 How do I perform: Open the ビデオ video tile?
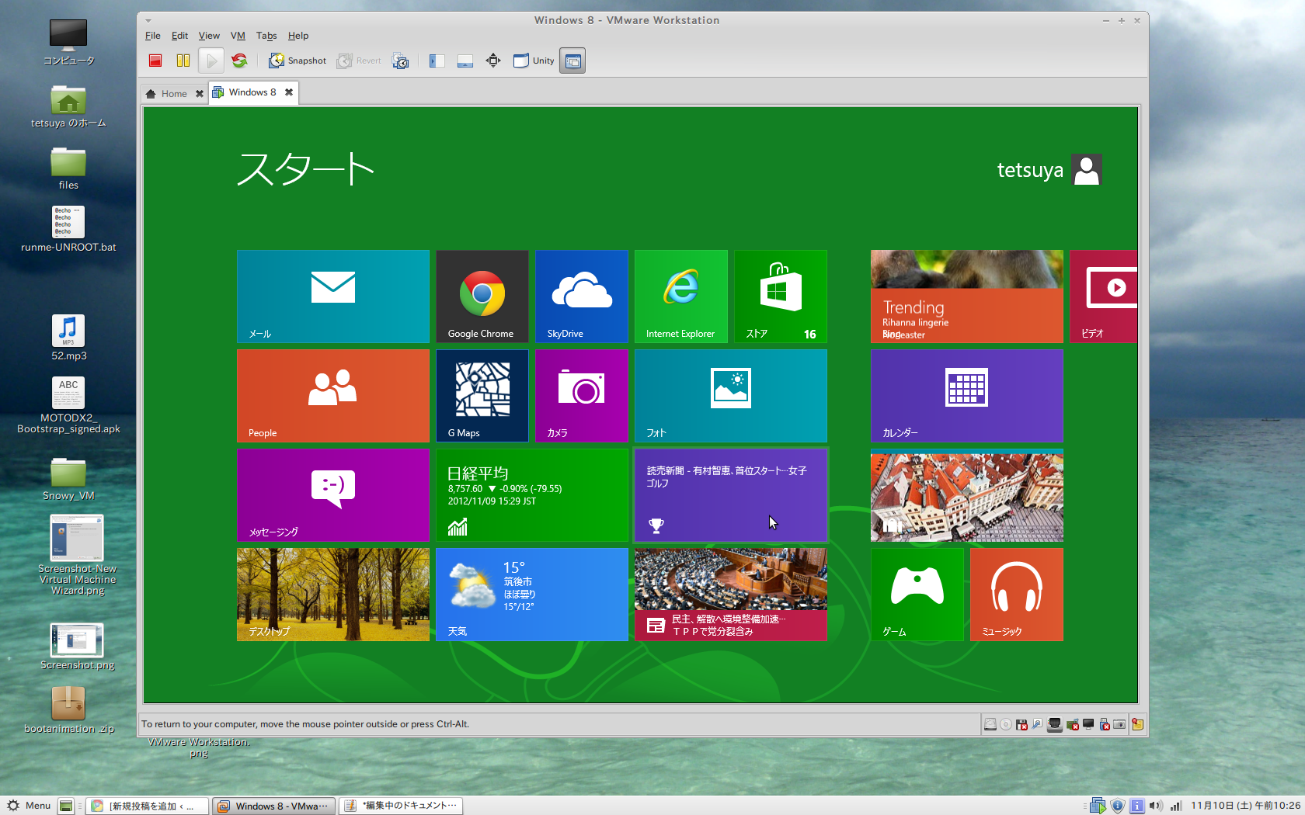pos(1103,297)
